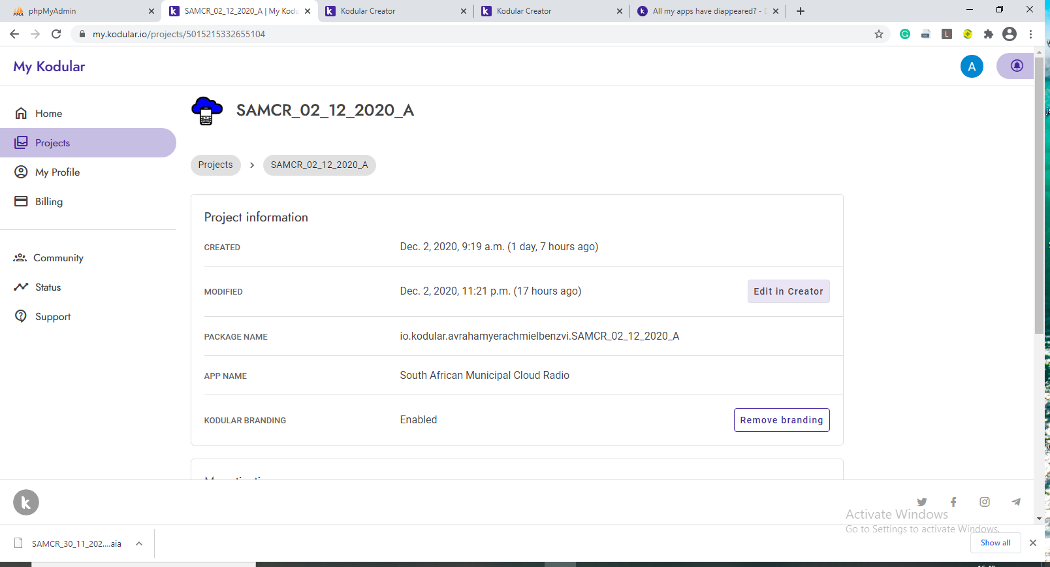1050x567 pixels.
Task: Switch to the phpMyAdmin tab
Action: 81,11
